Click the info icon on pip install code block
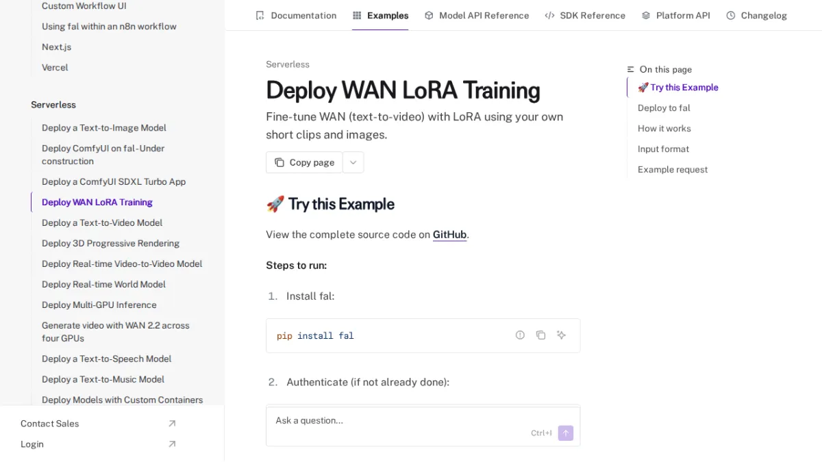The image size is (822, 462). [x=520, y=335]
